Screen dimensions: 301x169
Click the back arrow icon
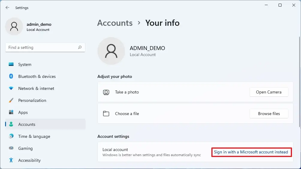pyautogui.click(x=7, y=8)
